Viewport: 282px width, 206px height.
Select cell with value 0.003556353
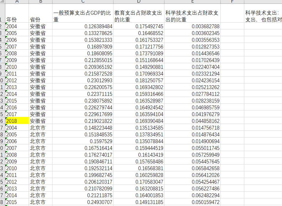tap(192, 40)
